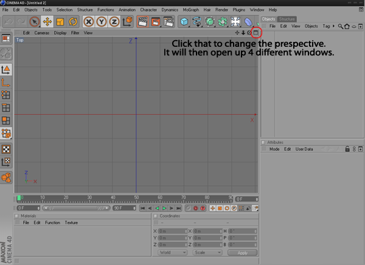Open Materials Texture menu
The width and height of the screenshot is (365, 265).
click(71, 222)
